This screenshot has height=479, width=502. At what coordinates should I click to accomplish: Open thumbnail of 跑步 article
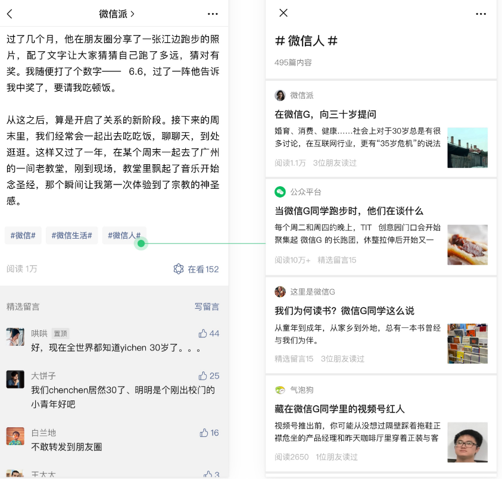467,245
